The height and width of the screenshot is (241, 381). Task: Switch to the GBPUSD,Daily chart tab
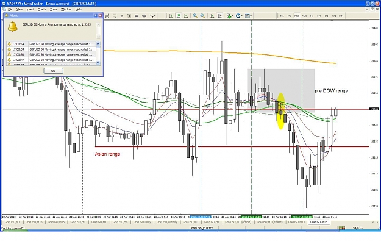[142, 222]
